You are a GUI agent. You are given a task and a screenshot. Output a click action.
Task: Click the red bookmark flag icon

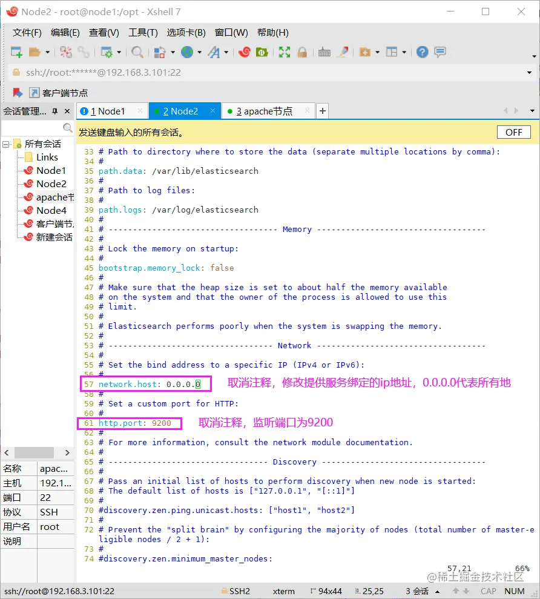17,93
